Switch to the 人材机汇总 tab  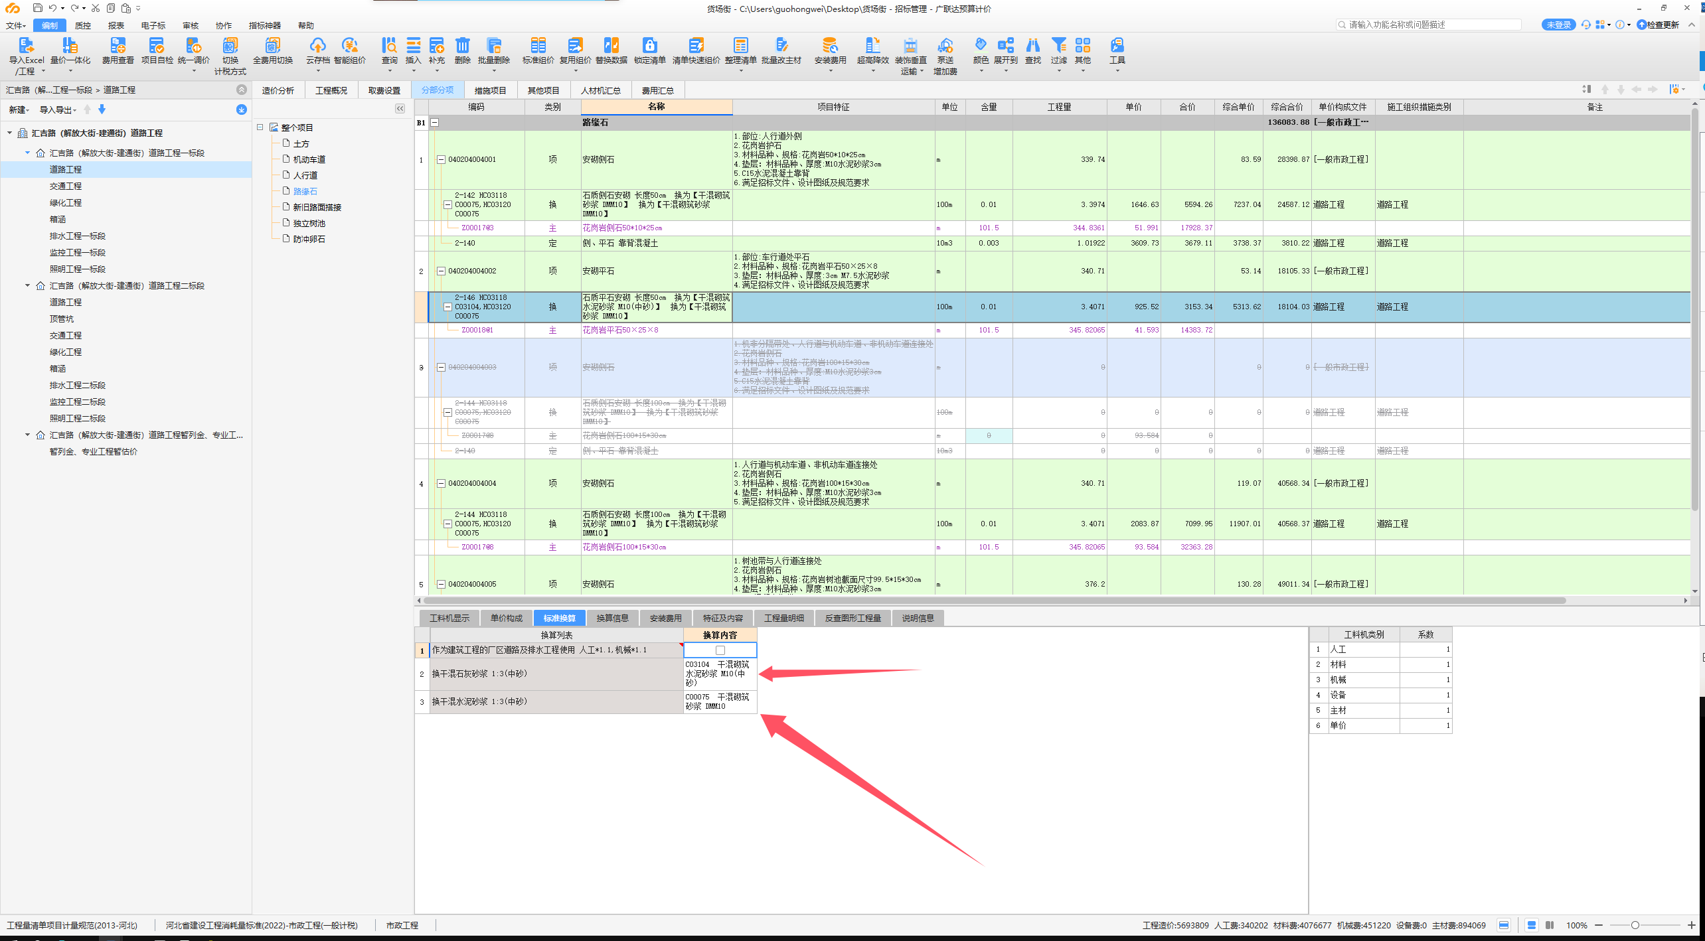pos(600,90)
